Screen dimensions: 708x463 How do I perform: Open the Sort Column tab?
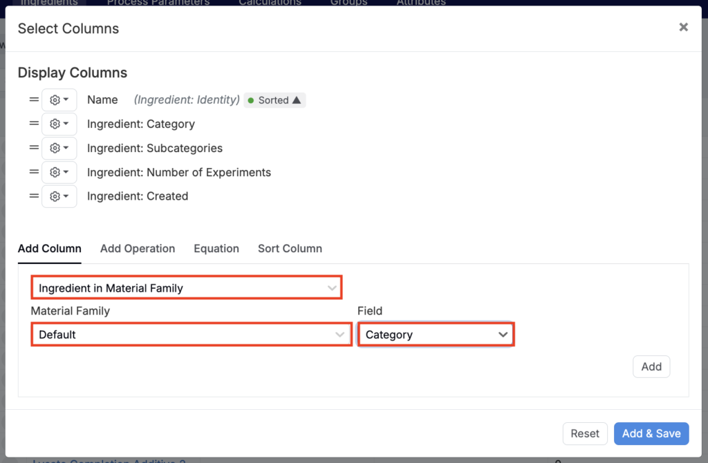(x=290, y=249)
